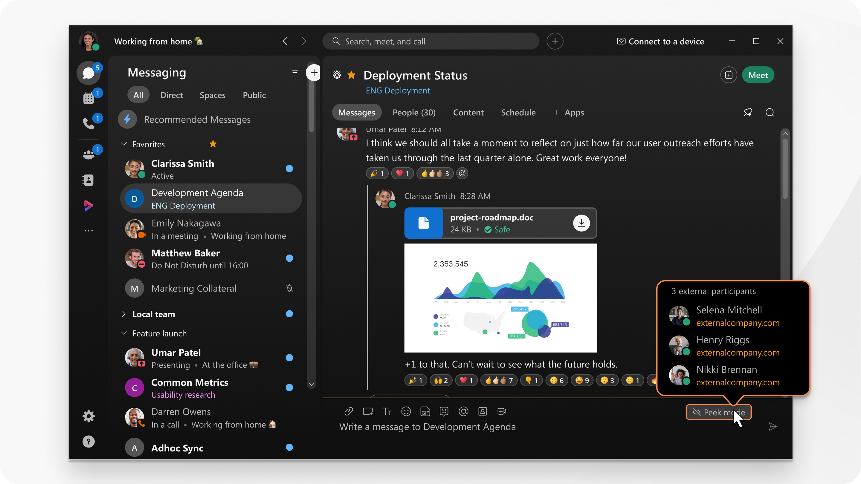Select the Schedule tab in the channel
This screenshot has height=484, width=861.
(517, 112)
